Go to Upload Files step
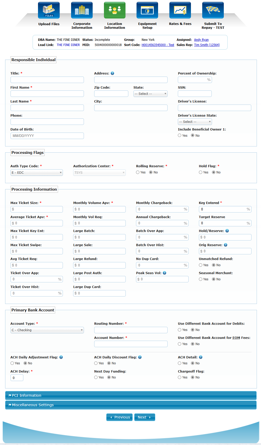261x445 pixels. (49, 24)
